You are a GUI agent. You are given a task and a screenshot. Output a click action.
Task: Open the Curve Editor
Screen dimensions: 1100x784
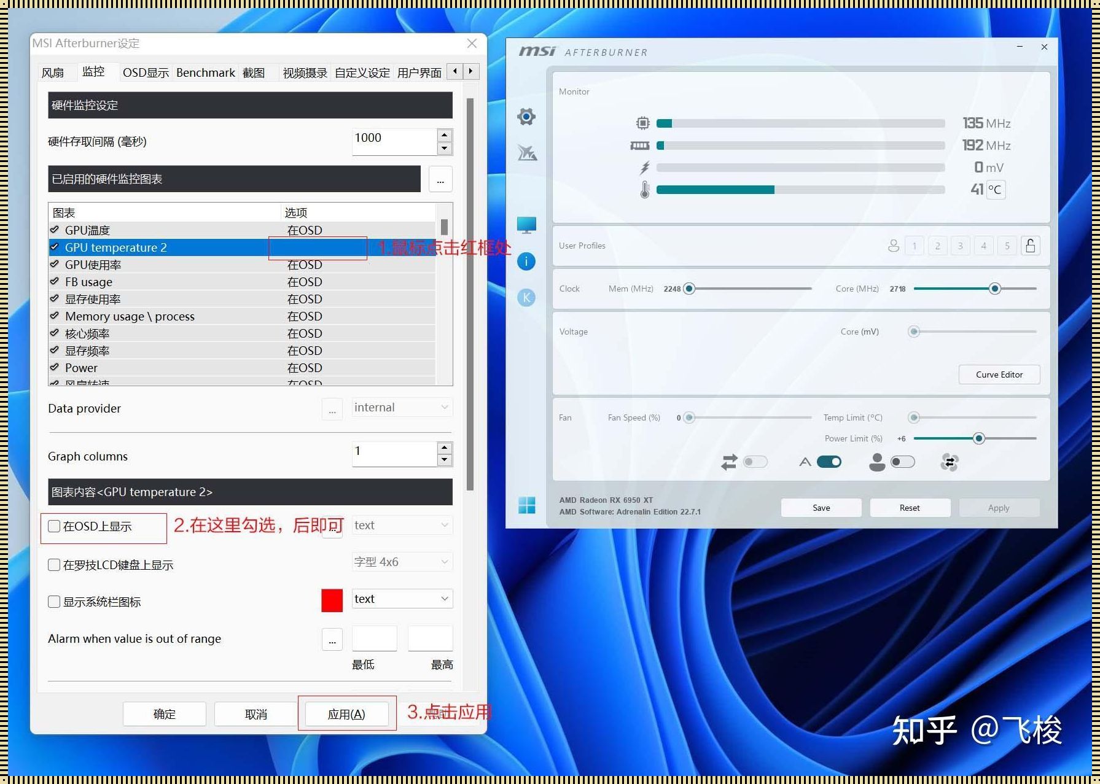pos(999,375)
